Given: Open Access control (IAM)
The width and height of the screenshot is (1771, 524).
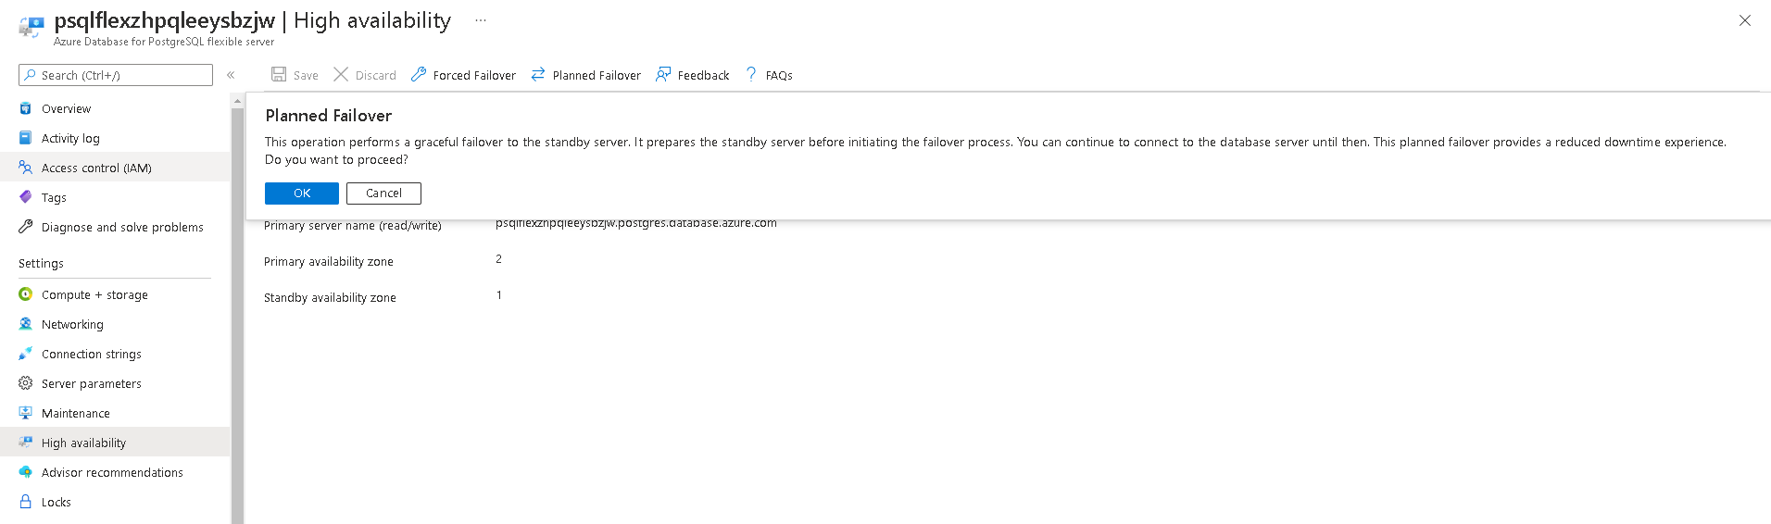Looking at the screenshot, I should click(x=115, y=168).
